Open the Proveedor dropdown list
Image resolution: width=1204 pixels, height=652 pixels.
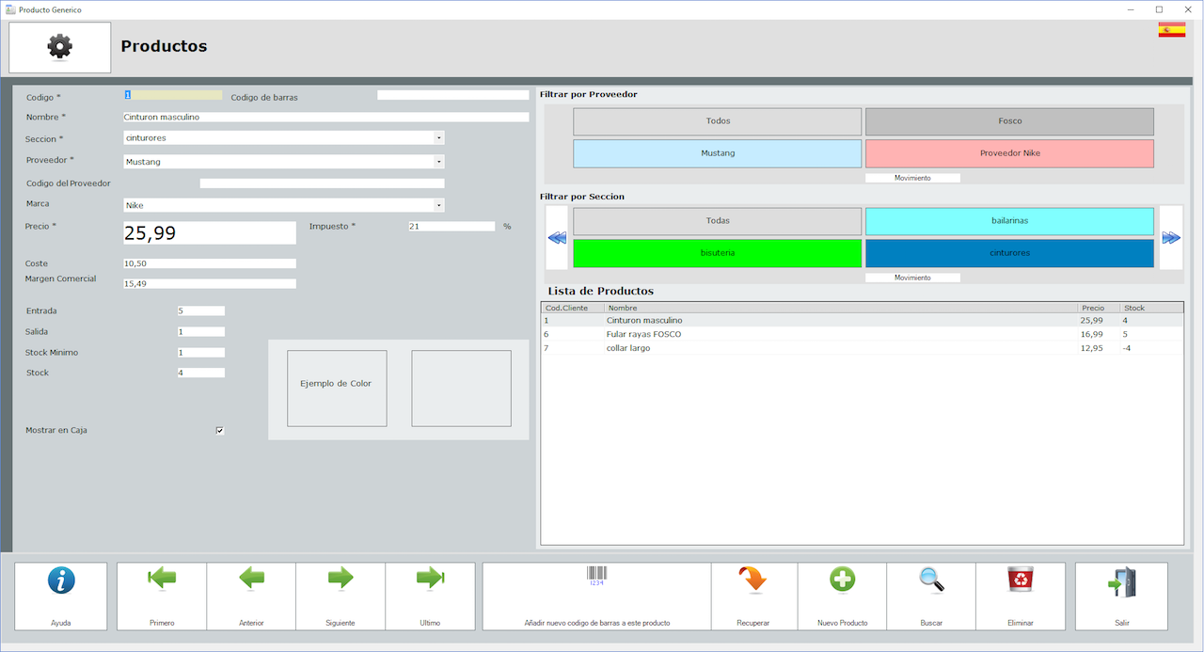click(x=438, y=162)
